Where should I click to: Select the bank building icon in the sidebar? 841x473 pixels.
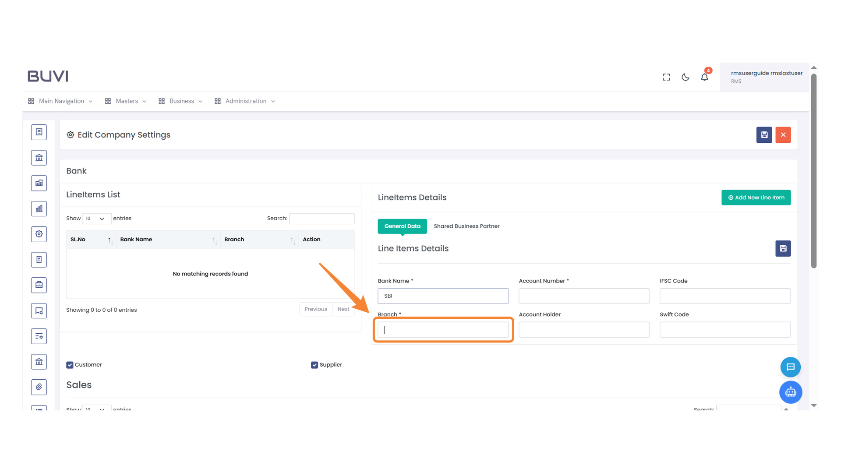(x=39, y=157)
